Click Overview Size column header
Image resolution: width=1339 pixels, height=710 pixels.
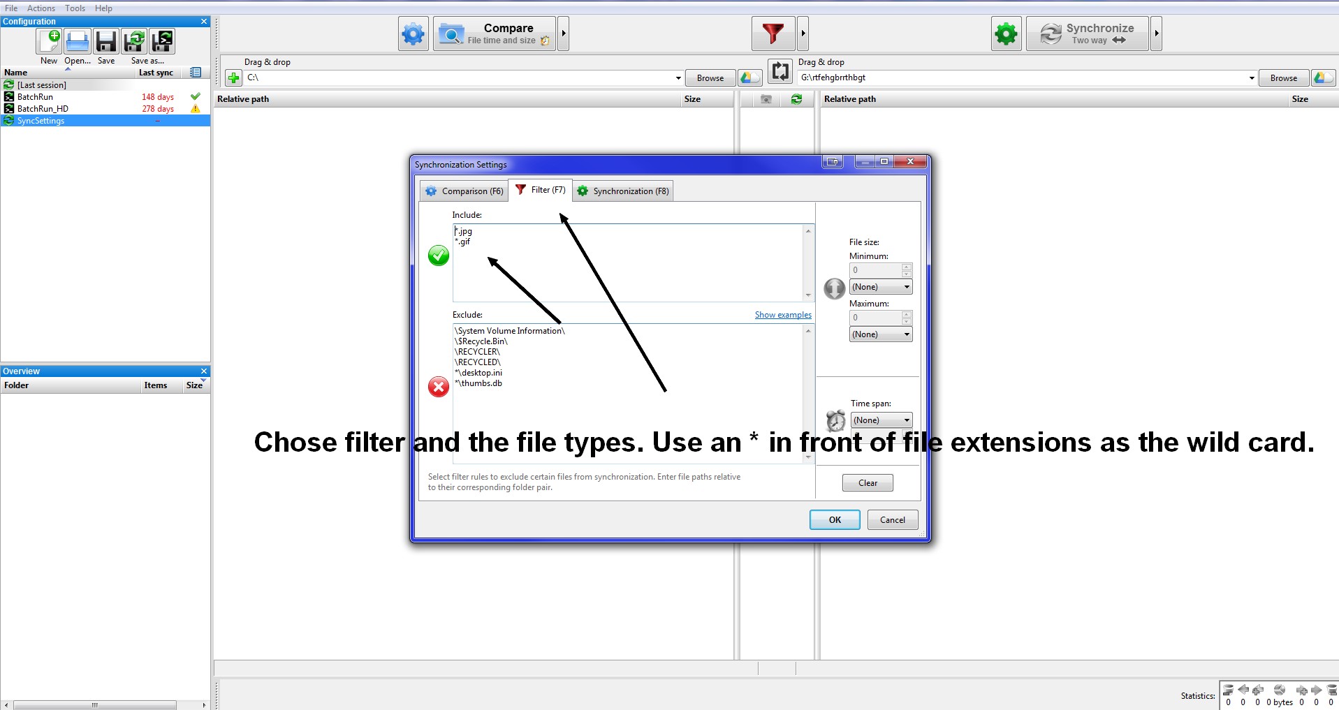pos(194,385)
